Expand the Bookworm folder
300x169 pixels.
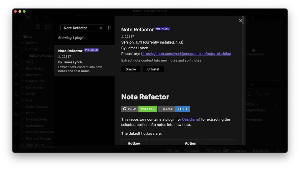click(23, 75)
